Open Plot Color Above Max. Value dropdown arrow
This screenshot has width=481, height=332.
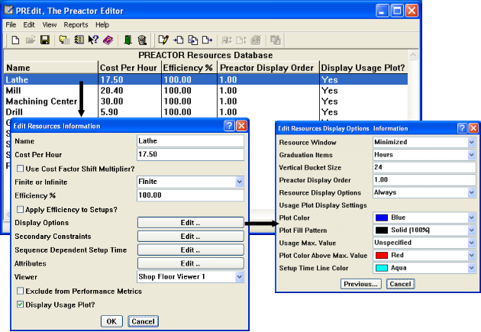(x=472, y=255)
